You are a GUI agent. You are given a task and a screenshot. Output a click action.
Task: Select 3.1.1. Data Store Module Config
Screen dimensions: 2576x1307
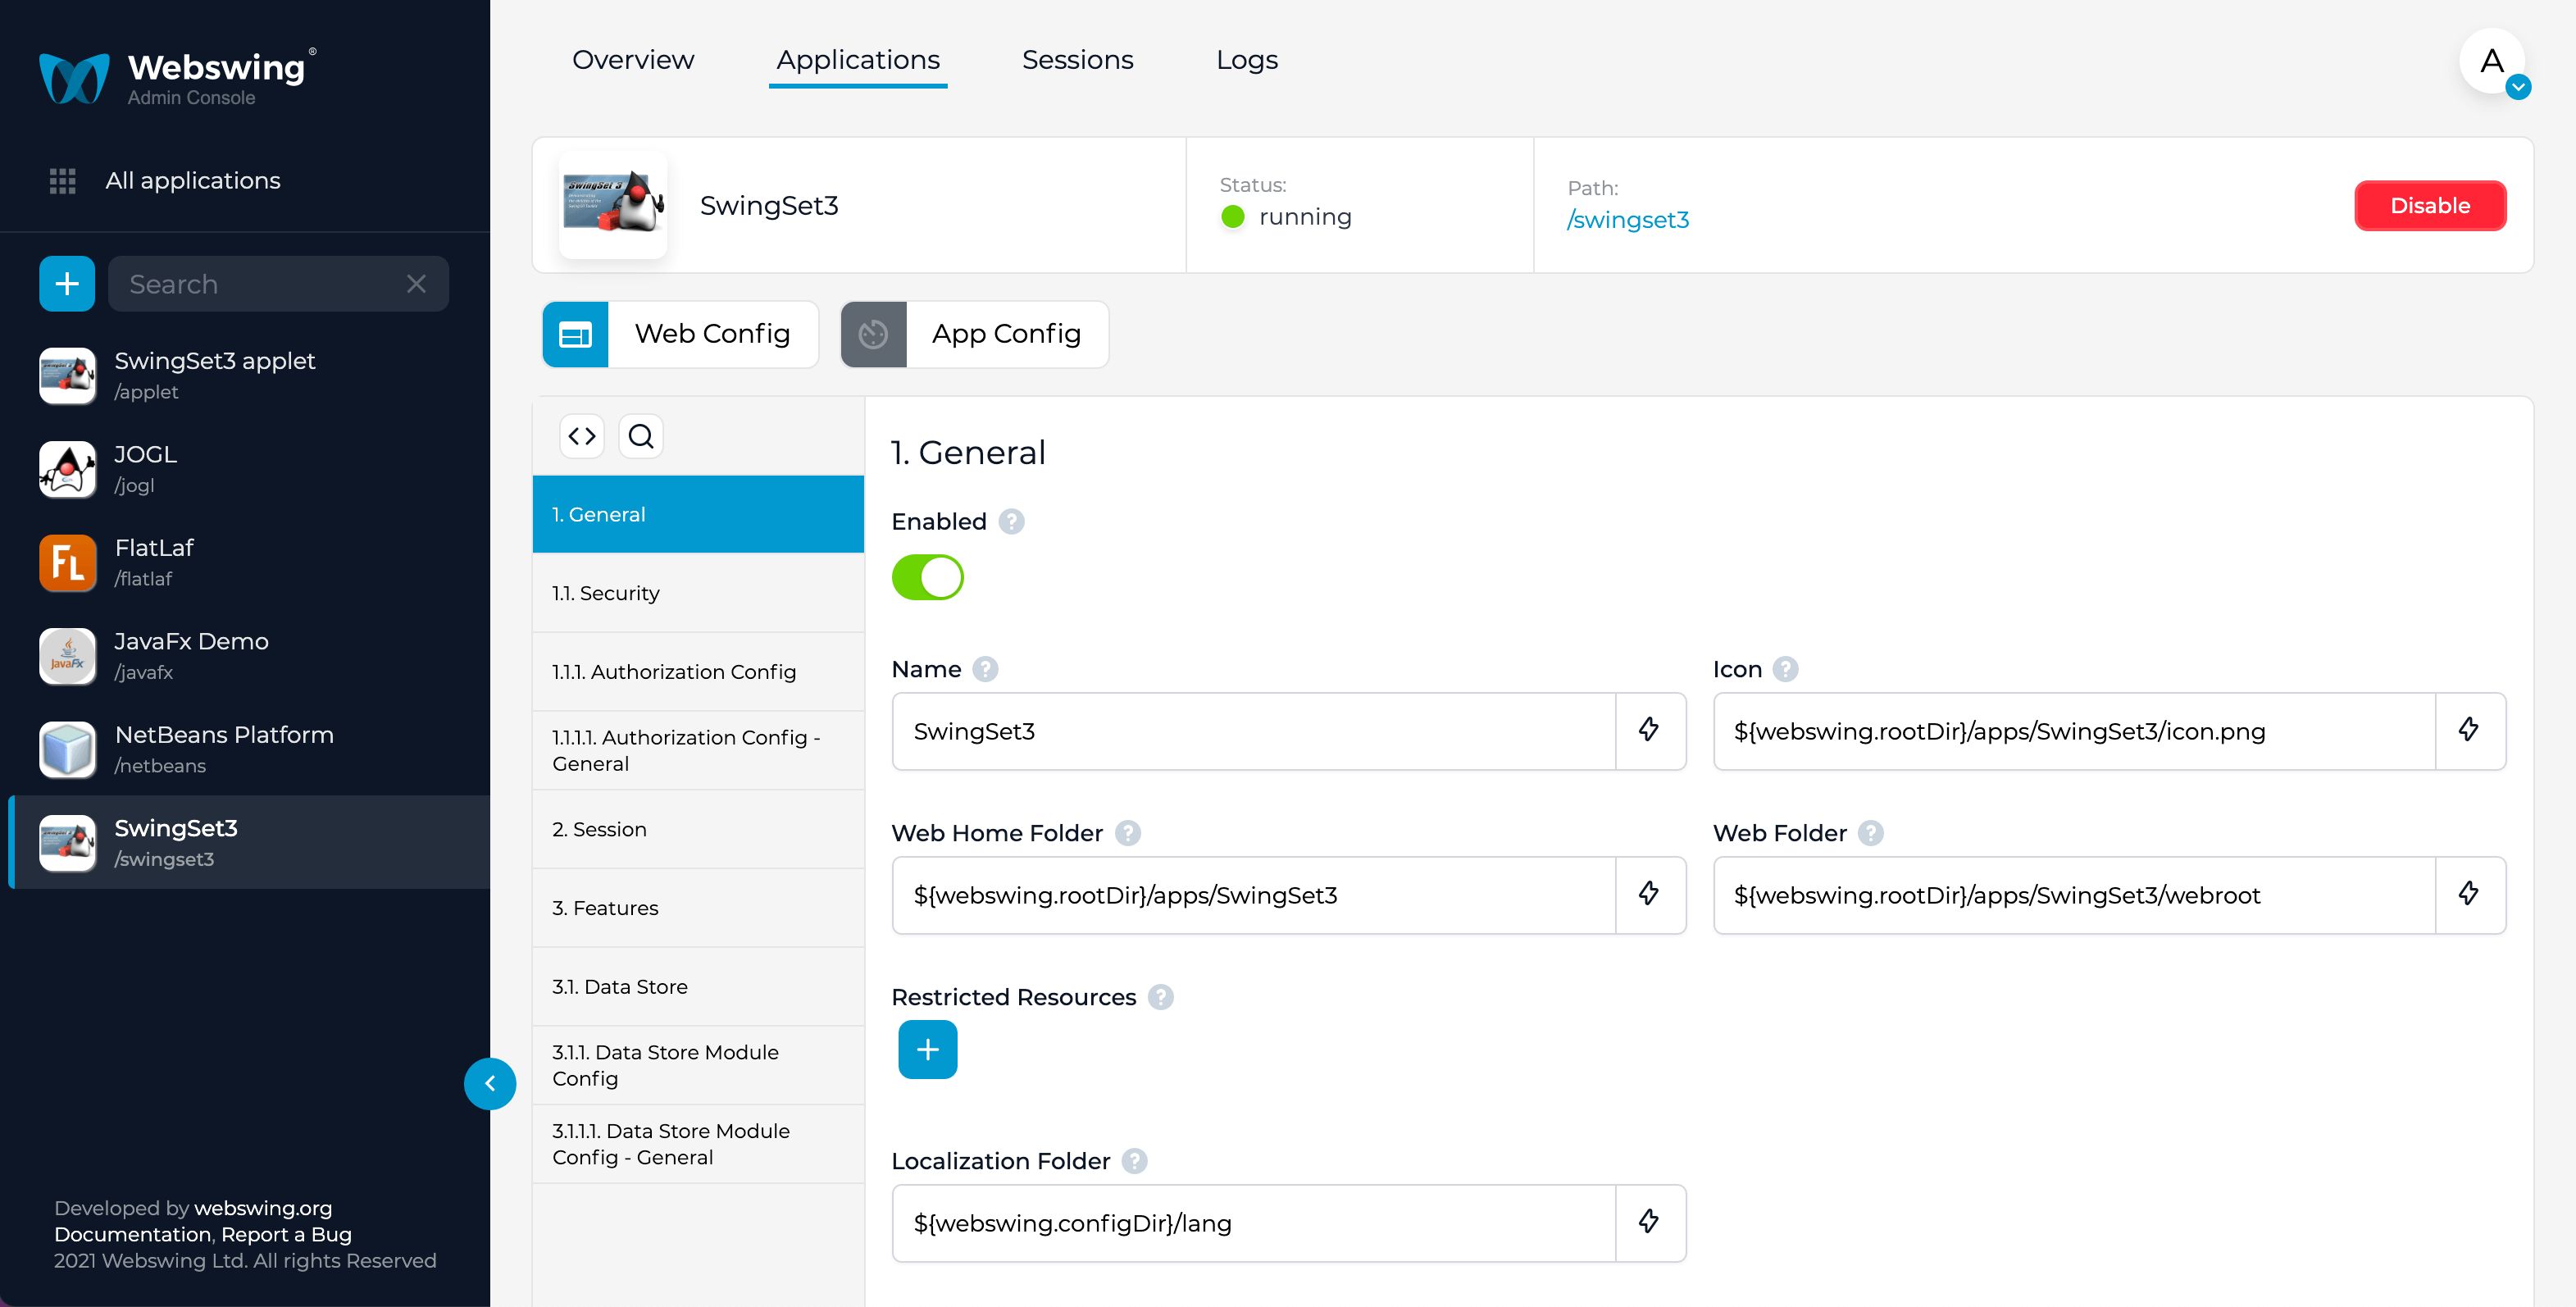698,1066
